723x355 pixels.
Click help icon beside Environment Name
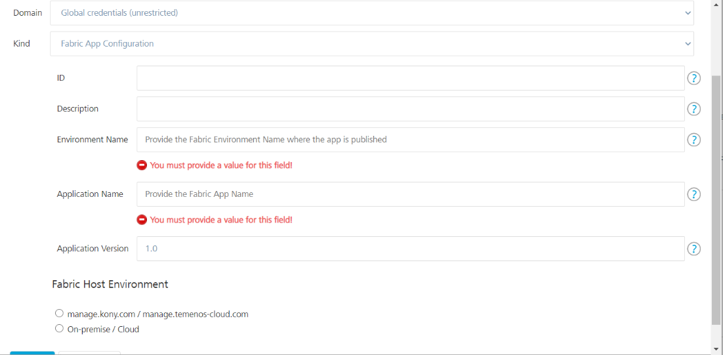(x=693, y=140)
